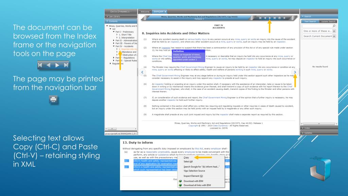This screenshot has height=196, width=348.
Task: Choose View Selection Source menu item
Action: coord(194,171)
